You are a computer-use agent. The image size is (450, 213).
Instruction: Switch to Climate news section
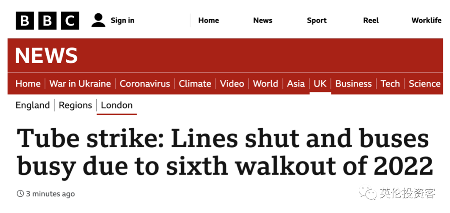(x=195, y=84)
